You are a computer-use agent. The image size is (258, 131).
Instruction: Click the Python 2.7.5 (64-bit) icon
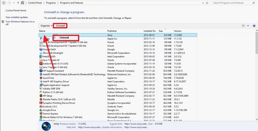click(41, 92)
